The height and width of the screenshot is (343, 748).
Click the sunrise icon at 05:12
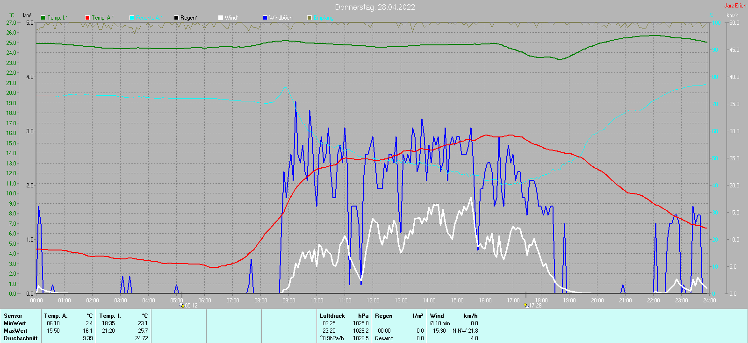182,305
